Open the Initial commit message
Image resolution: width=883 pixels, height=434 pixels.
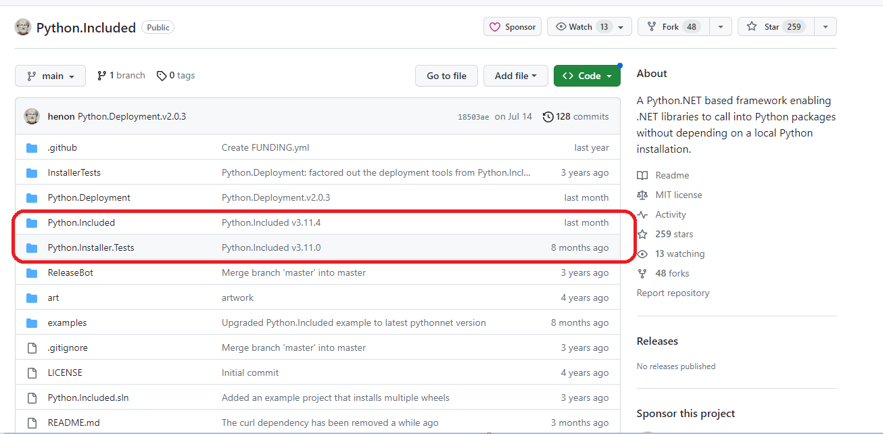[x=250, y=372]
